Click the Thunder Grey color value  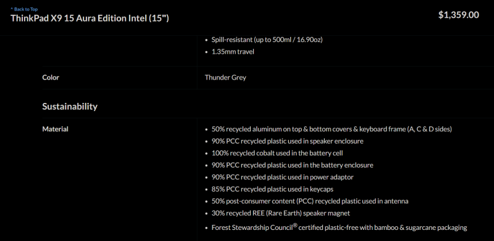pyautogui.click(x=225, y=78)
